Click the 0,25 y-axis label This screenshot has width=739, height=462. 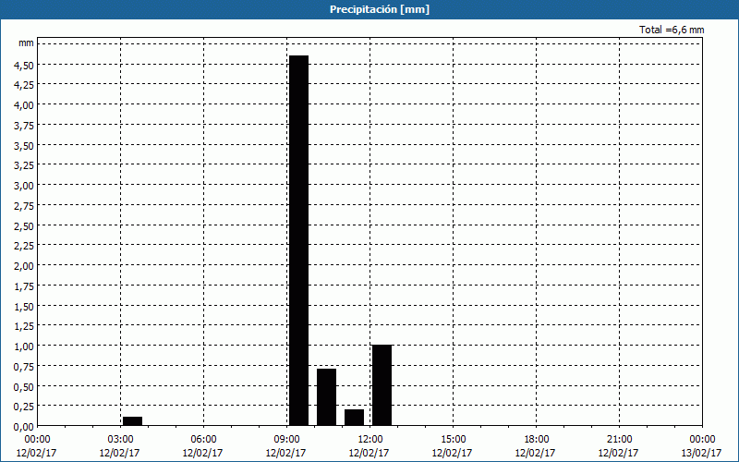click(x=24, y=407)
